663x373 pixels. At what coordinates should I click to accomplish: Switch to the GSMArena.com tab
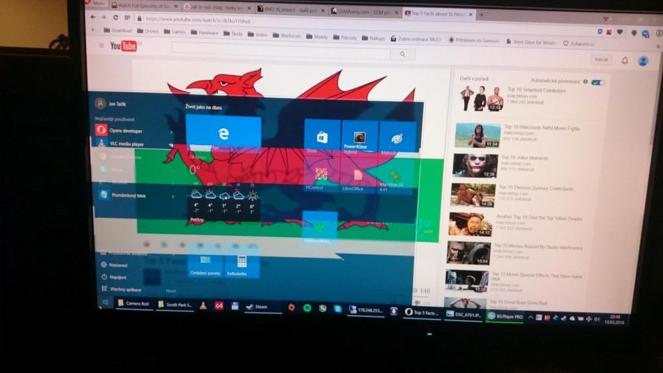364,12
